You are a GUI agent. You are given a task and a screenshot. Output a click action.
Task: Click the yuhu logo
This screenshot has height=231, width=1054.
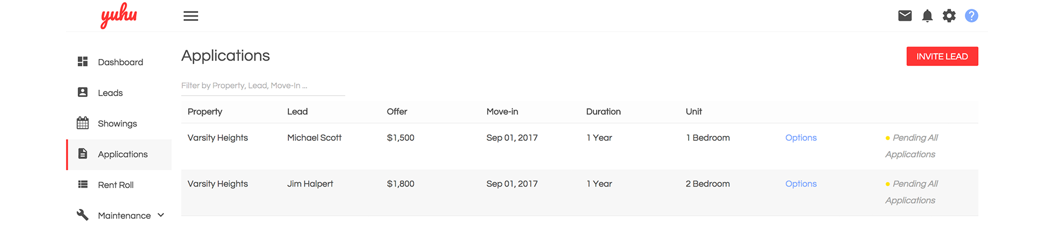(119, 15)
